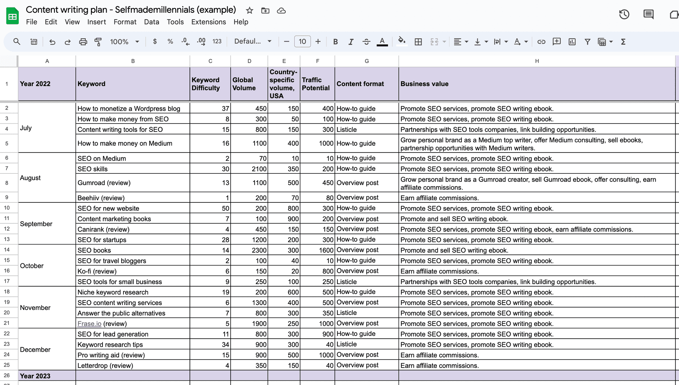
Task: Click the Bold toggle button
Action: 335,41
